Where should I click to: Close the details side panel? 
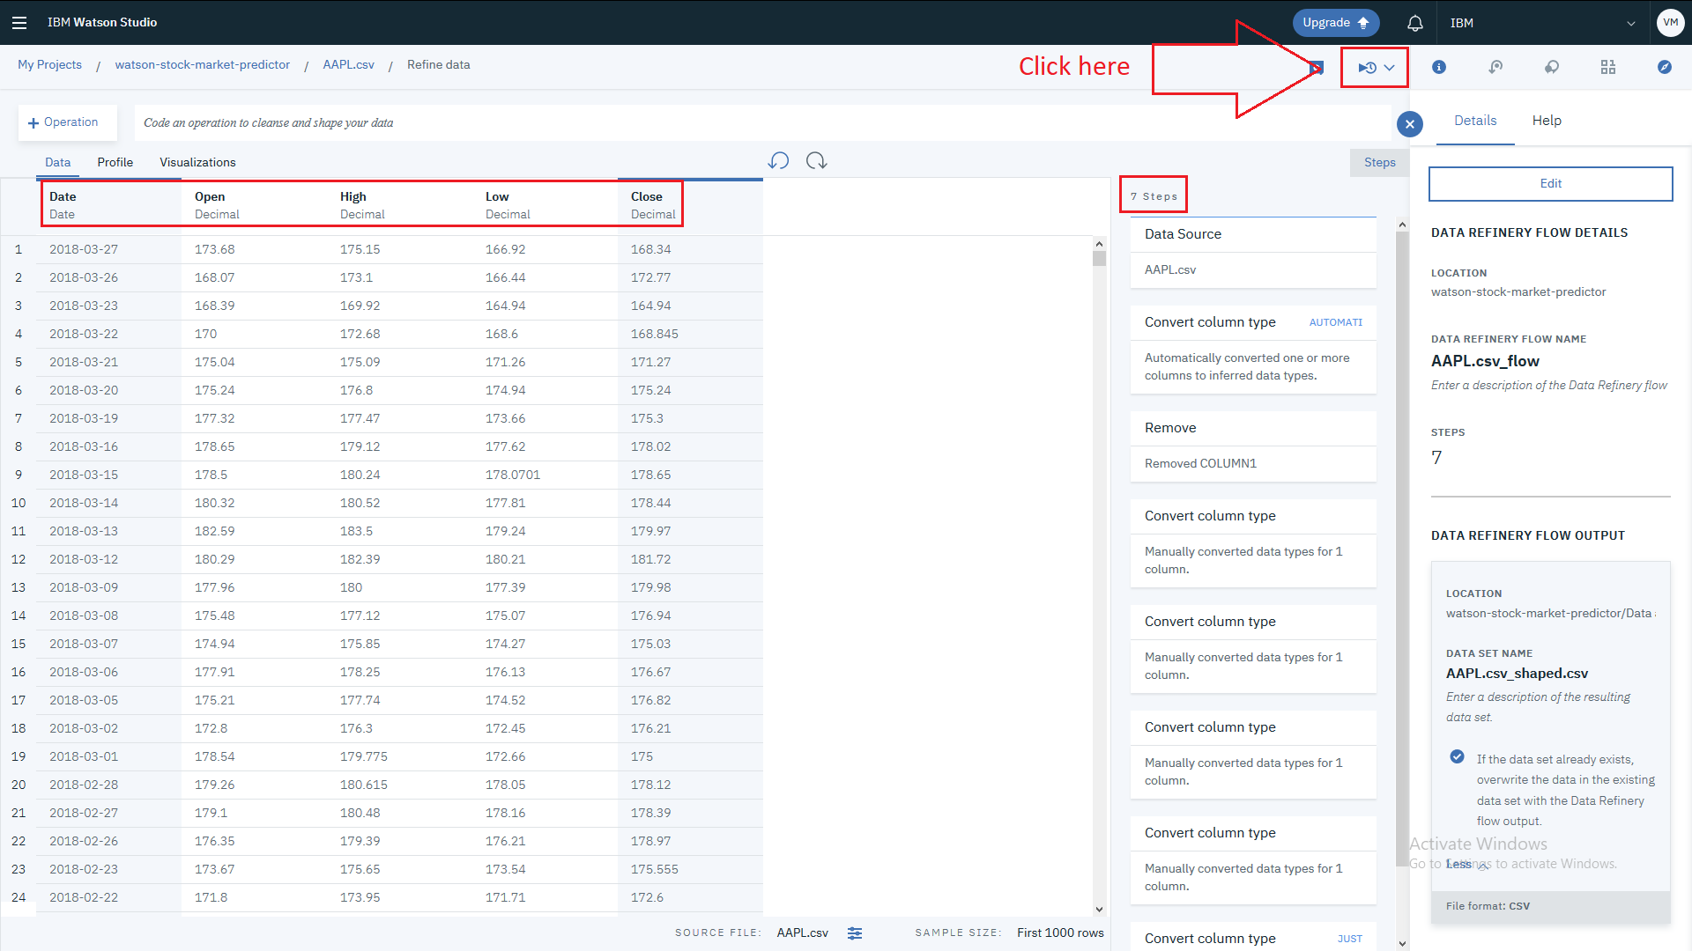point(1410,124)
